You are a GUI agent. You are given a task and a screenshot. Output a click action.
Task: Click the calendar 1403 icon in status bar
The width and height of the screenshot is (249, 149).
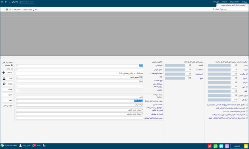[36, 145]
